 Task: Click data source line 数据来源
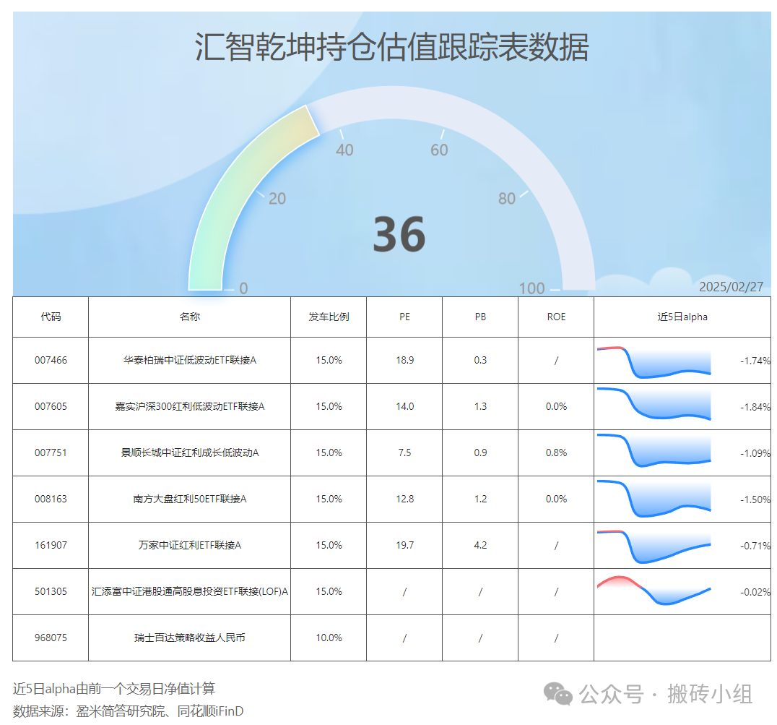point(129,711)
